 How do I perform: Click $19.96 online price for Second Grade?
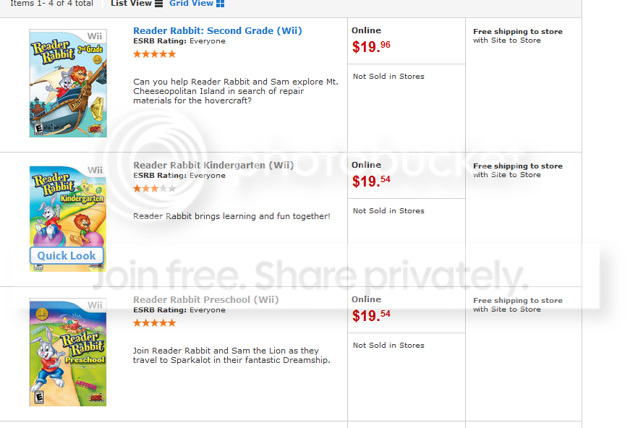click(x=371, y=47)
